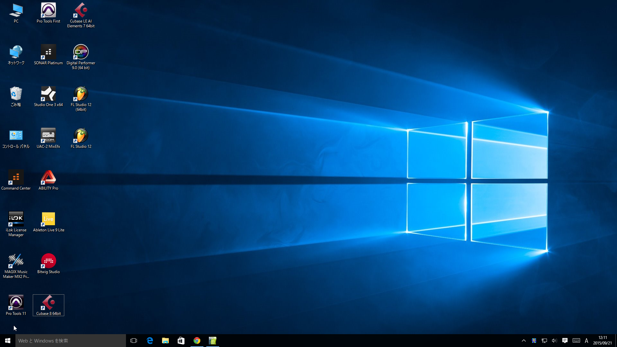Select the Ableton Live 9 Lite shortcut

(48, 222)
